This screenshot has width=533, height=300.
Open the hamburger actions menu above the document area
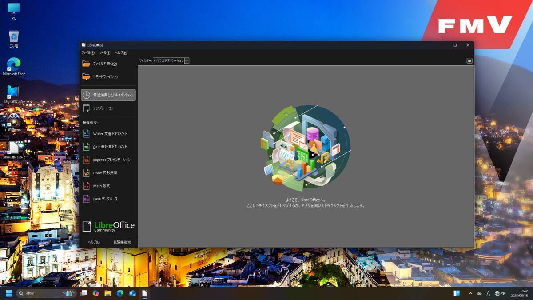click(469, 60)
